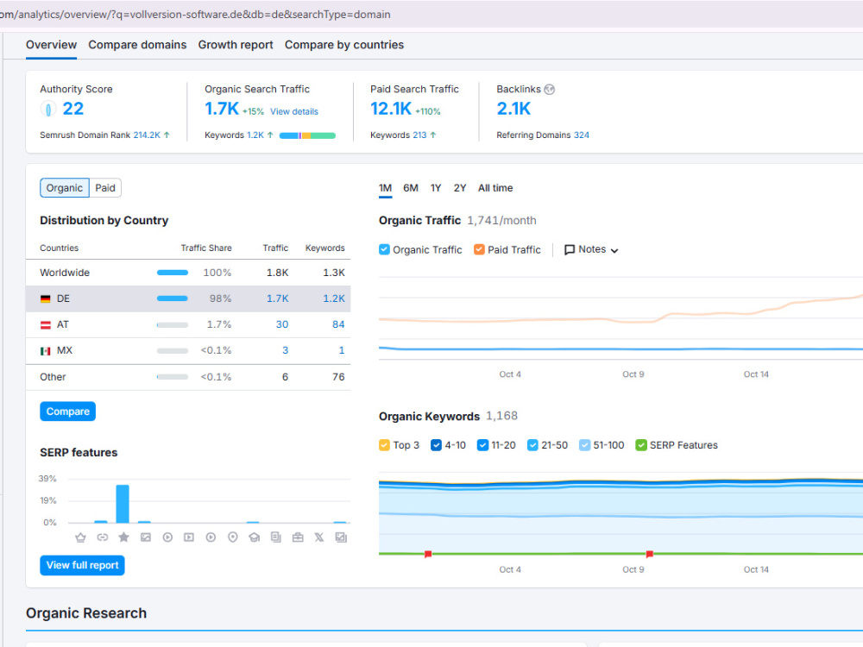Select the 2Y time range
863x647 pixels.
pyautogui.click(x=460, y=188)
